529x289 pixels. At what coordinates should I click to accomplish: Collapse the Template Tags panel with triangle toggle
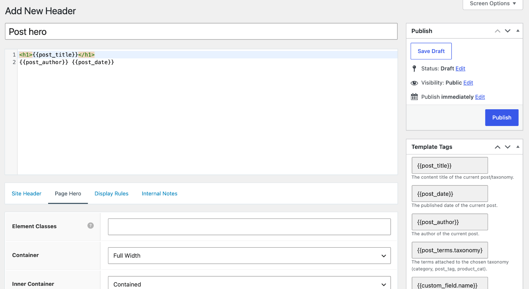pos(518,147)
